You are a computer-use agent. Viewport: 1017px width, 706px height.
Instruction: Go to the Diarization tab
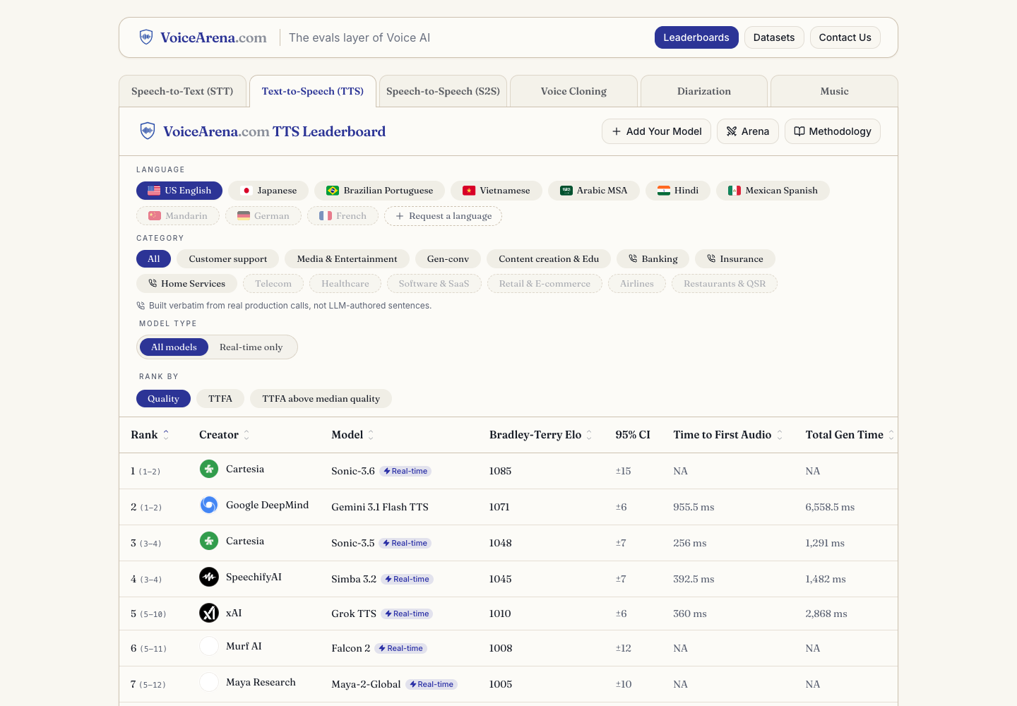[704, 91]
